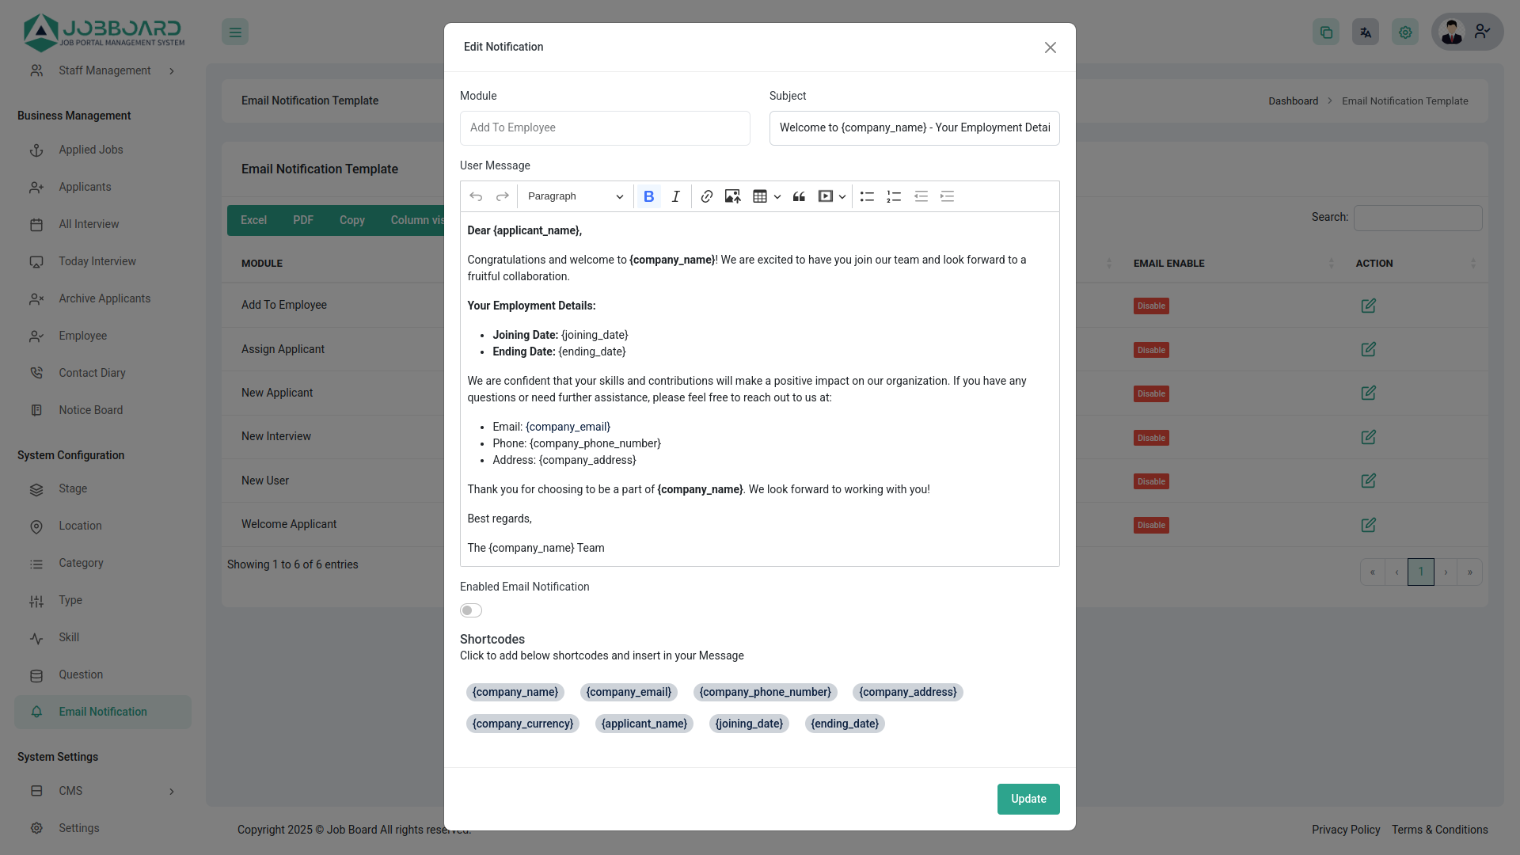Click the increase indent icon
Viewport: 1520px width, 855px height.
click(947, 196)
